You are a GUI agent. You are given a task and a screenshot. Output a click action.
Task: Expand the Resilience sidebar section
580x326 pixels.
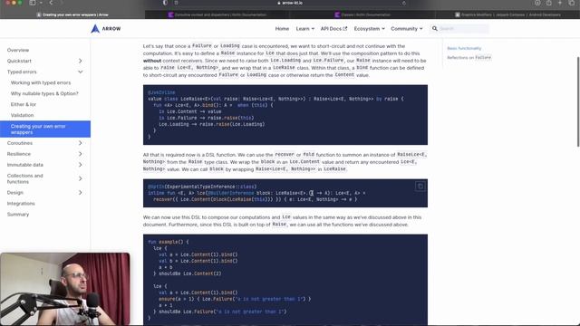tap(81, 154)
